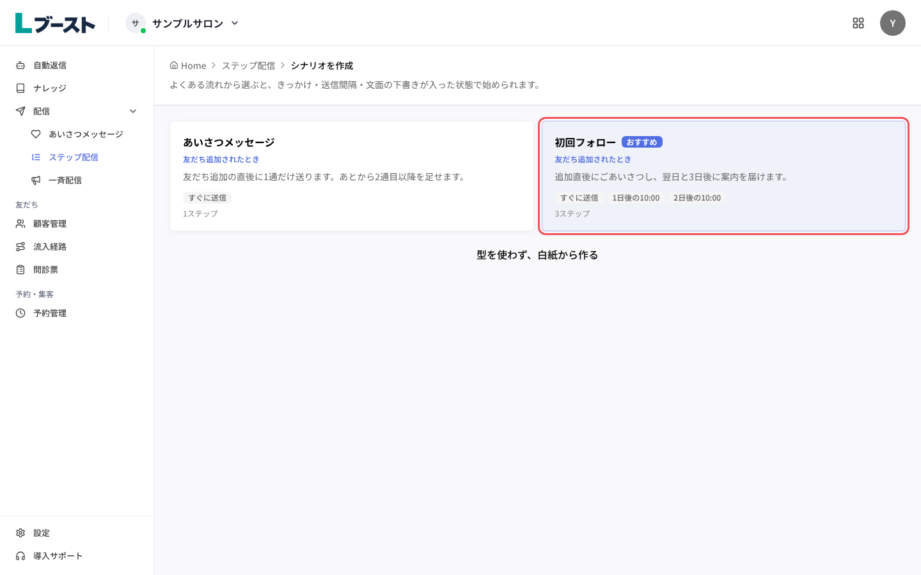Click the 3ステップ label
Screen dimensions: 921x575
[x=572, y=213]
